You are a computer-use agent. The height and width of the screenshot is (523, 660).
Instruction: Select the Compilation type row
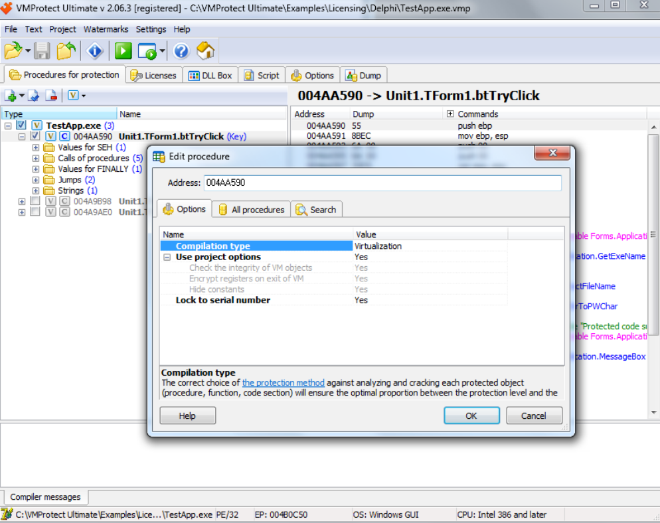coord(334,246)
